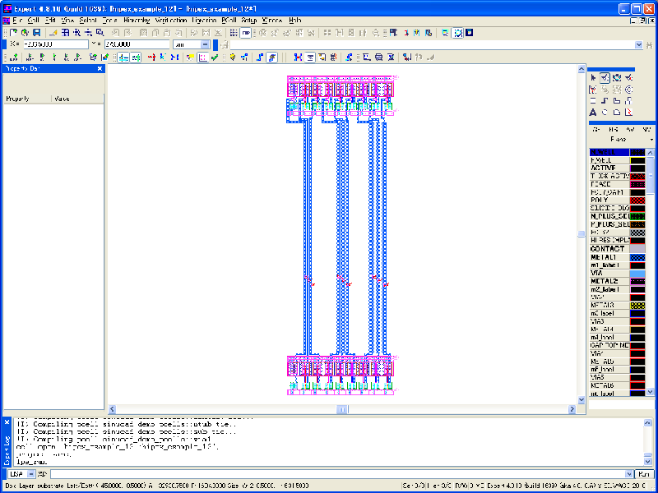Image resolution: width=658 pixels, height=493 pixels.
Task: Switch to the LISA command tab
Action: pyautogui.click(x=16, y=474)
